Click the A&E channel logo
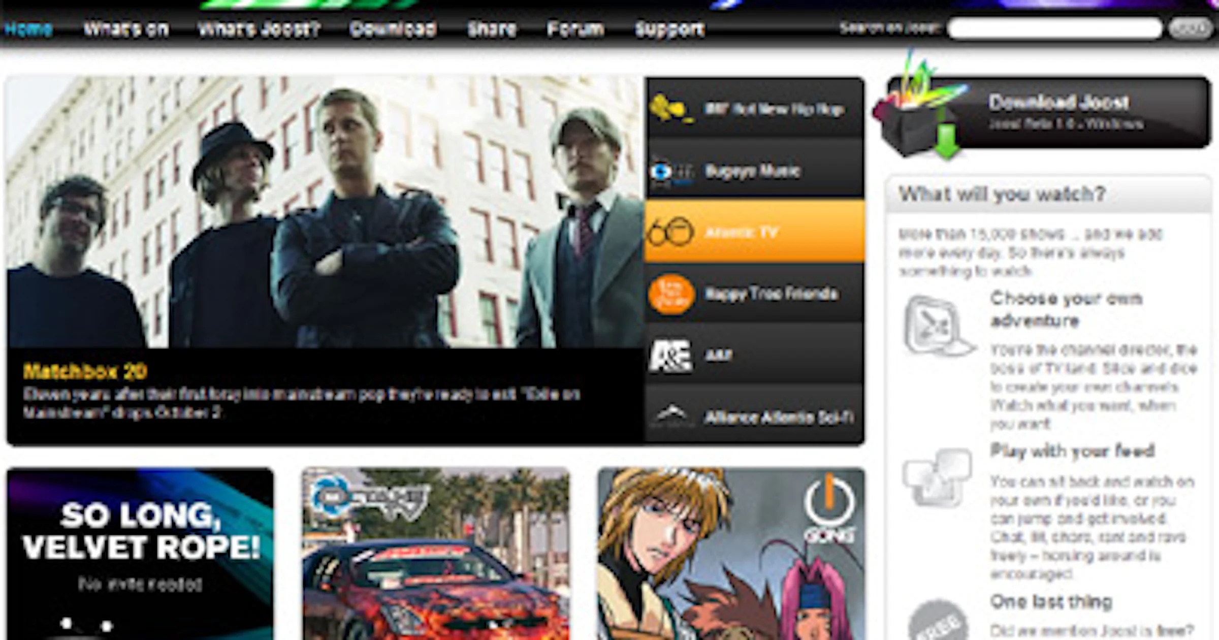 pos(670,356)
